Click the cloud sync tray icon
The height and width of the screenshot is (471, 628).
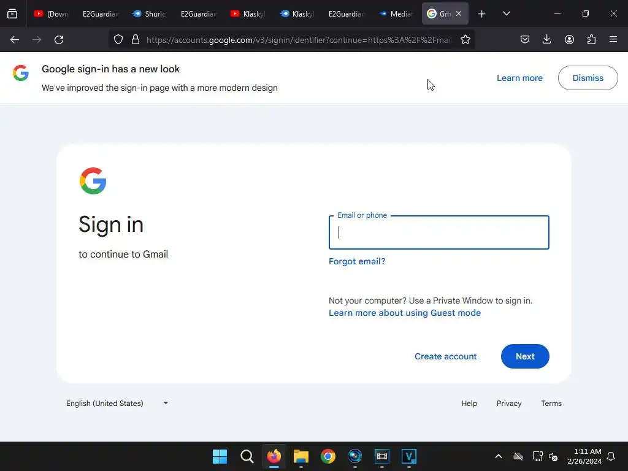click(x=518, y=456)
